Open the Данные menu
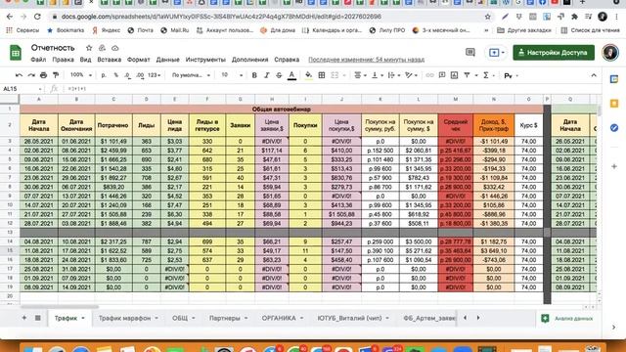626x352 pixels. pyautogui.click(x=167, y=60)
